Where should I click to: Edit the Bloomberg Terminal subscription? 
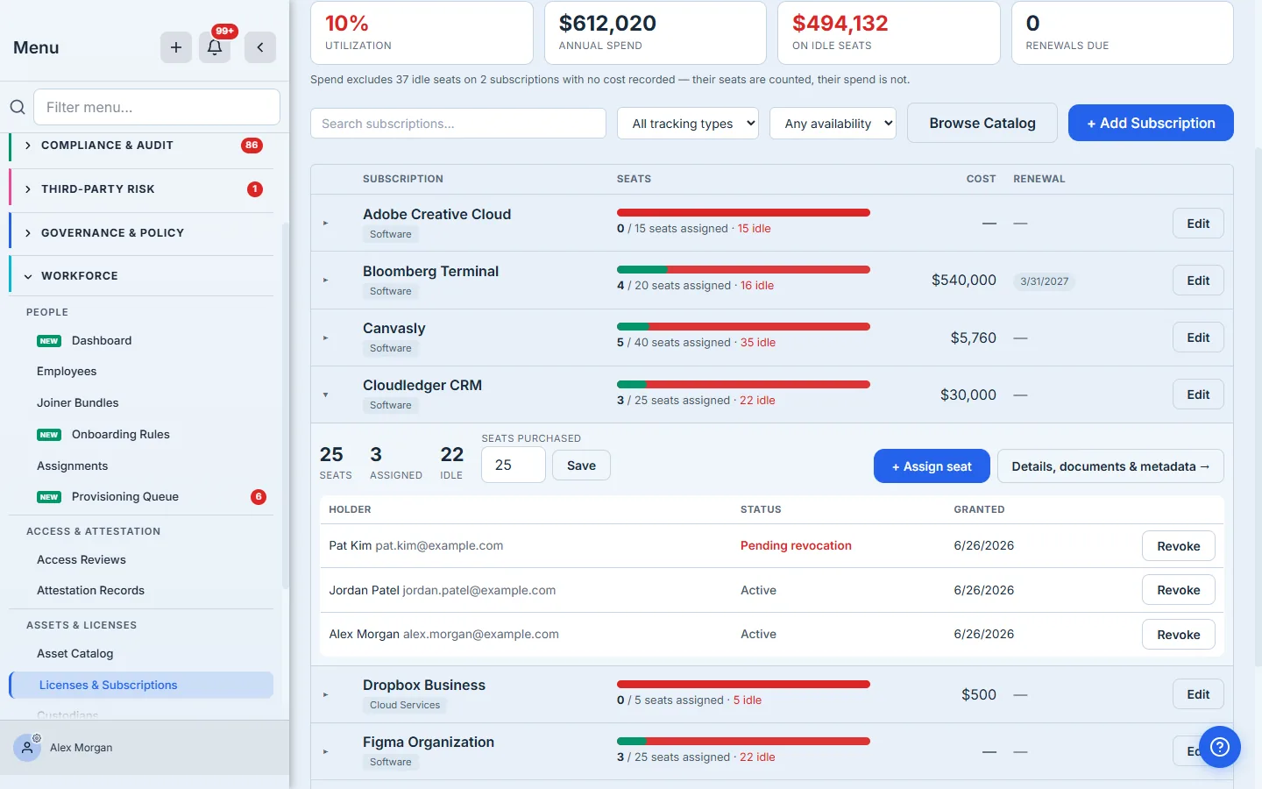pyautogui.click(x=1198, y=281)
